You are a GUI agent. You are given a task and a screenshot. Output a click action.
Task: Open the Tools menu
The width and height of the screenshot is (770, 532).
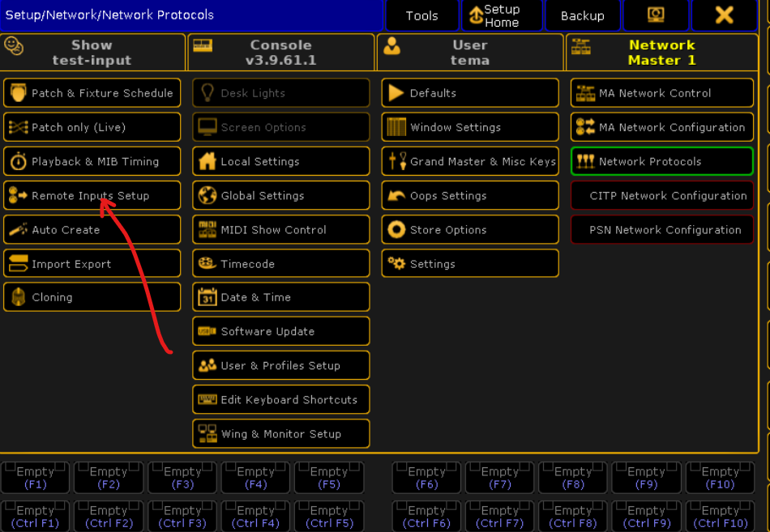[421, 15]
